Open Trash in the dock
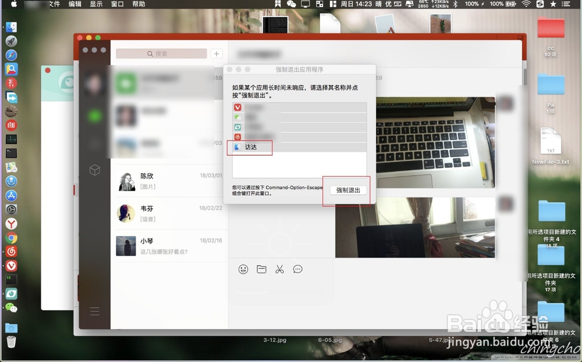 tap(11, 342)
